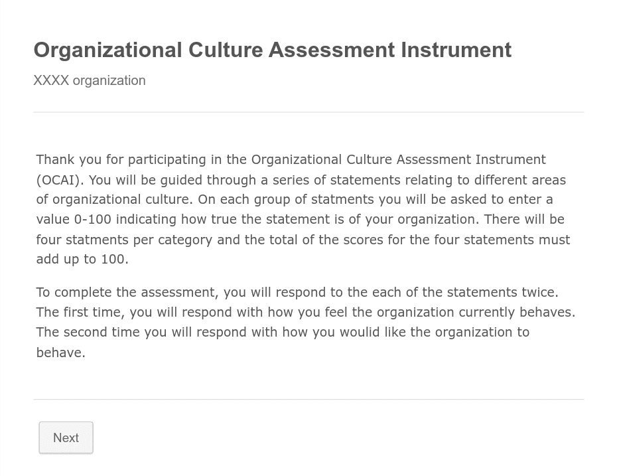Click the word 'twice' in second paragraph
The image size is (617, 476).
pyautogui.click(x=539, y=292)
